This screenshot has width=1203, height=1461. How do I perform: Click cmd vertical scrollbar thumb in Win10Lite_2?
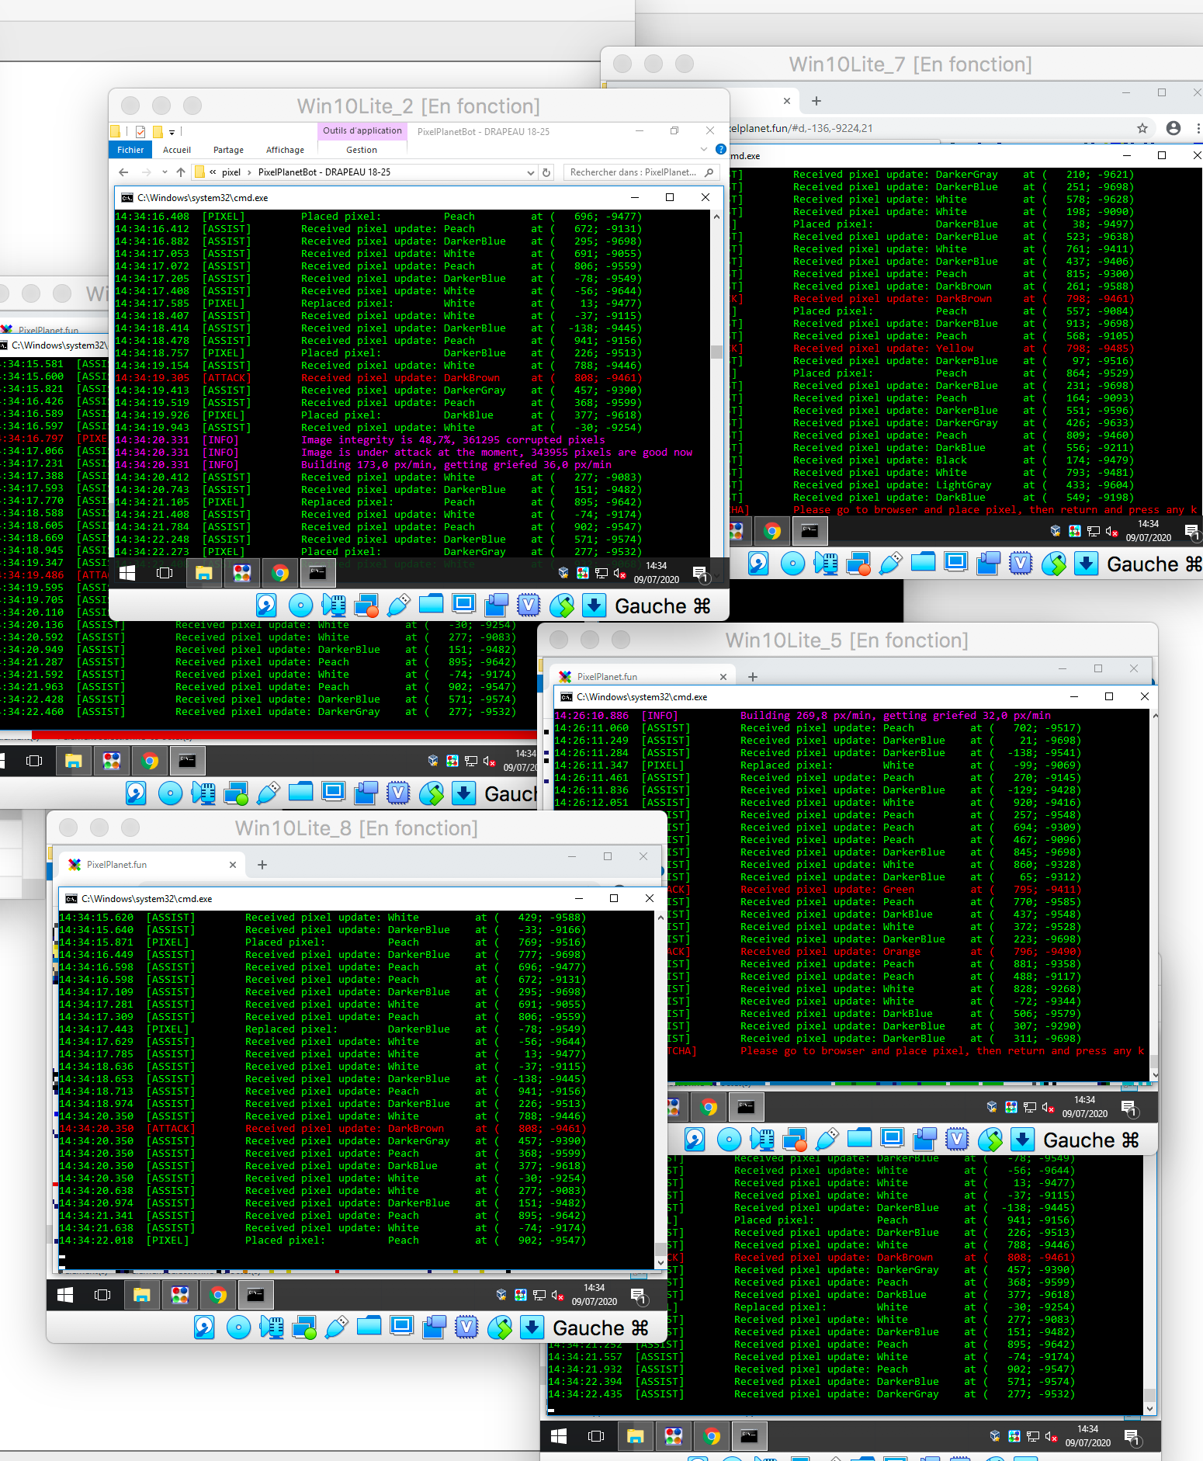(x=716, y=352)
